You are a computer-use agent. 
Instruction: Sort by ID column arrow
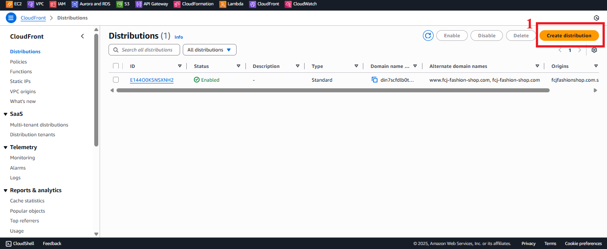[180, 66]
